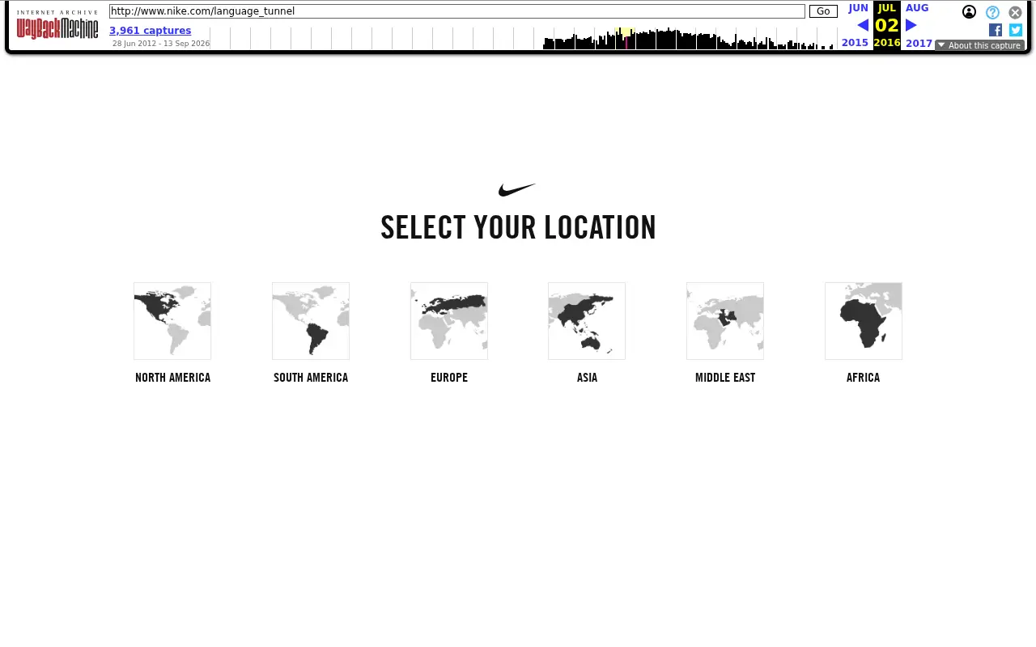Open the user account icon
The height and width of the screenshot is (647, 1036).
click(969, 12)
